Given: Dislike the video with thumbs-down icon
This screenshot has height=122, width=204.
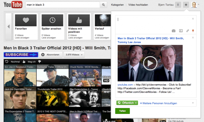Looking at the screenshot, I should [40, 61].
